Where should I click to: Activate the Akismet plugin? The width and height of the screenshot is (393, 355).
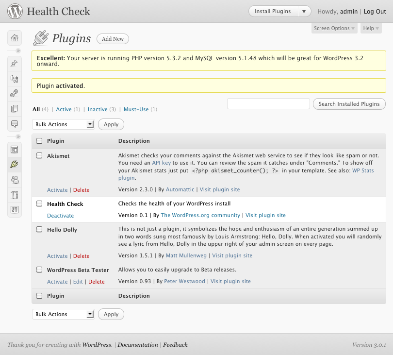[x=57, y=190]
